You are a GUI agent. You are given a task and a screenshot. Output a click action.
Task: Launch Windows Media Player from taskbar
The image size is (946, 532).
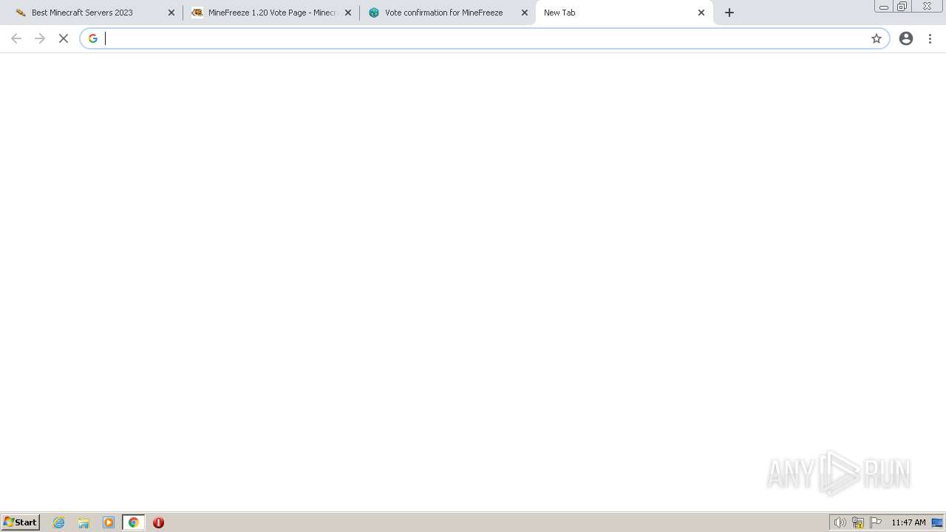click(x=109, y=522)
